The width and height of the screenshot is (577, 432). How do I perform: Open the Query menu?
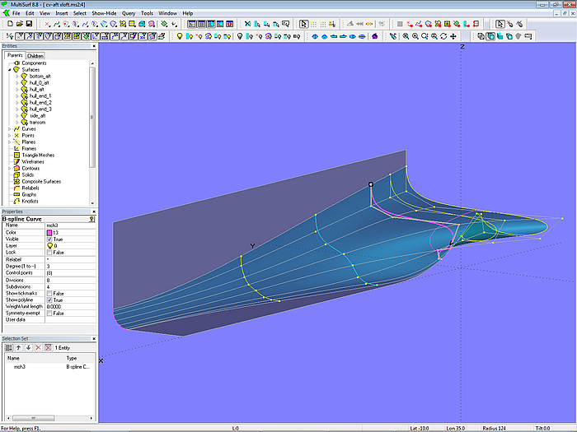click(129, 13)
